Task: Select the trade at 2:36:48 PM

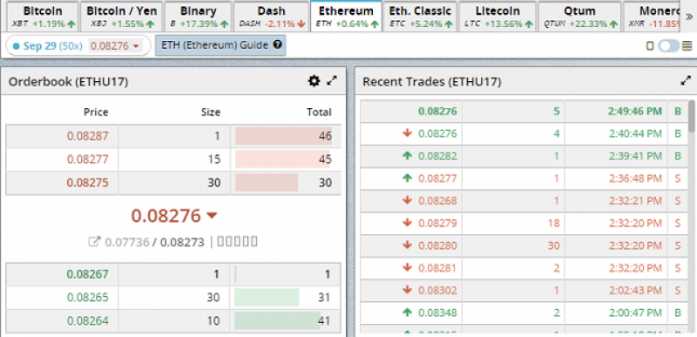Action: (x=524, y=179)
